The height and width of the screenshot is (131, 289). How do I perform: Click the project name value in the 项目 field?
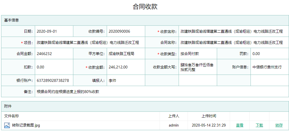point(88,42)
